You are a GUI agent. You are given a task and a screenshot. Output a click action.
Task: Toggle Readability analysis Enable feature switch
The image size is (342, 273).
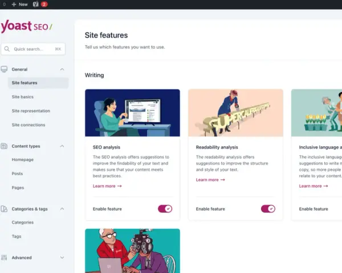268,209
